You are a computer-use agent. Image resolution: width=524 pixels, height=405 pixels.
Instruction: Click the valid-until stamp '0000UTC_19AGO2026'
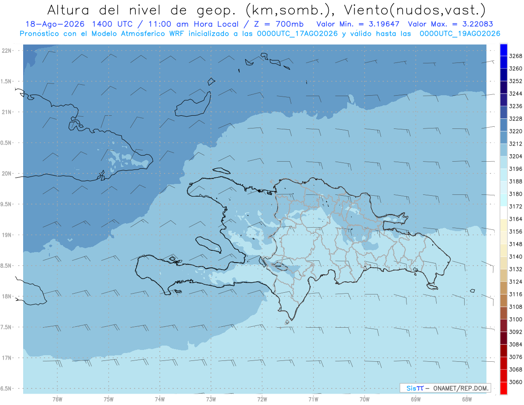pyautogui.click(x=459, y=34)
